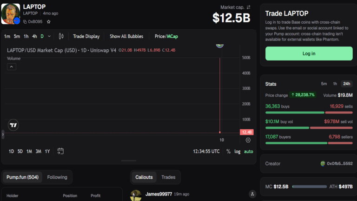Set Stats timeframe to 1h

(x=335, y=84)
